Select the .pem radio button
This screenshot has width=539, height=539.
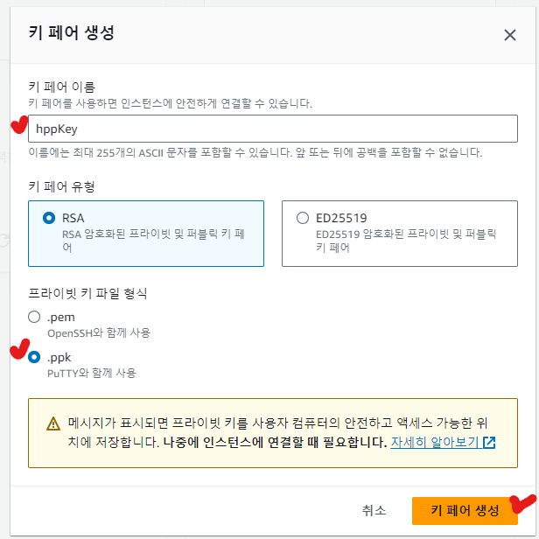point(34,317)
